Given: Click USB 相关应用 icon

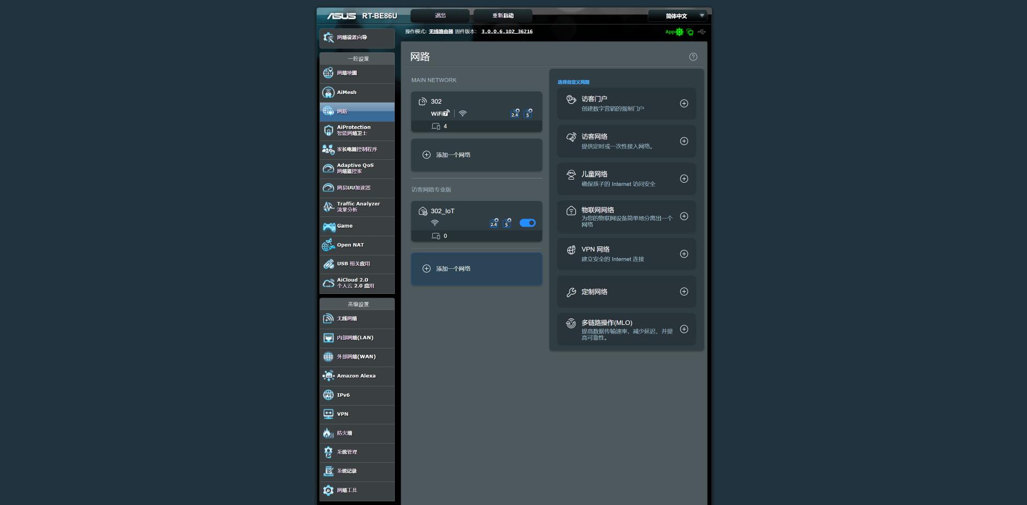Looking at the screenshot, I should click(328, 264).
